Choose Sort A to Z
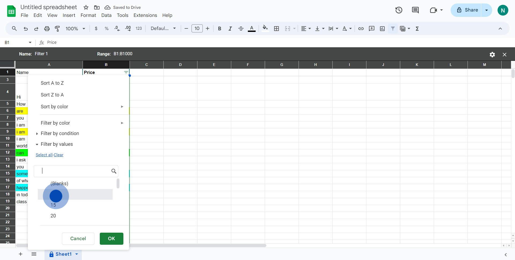The image size is (515, 260). 52,83
